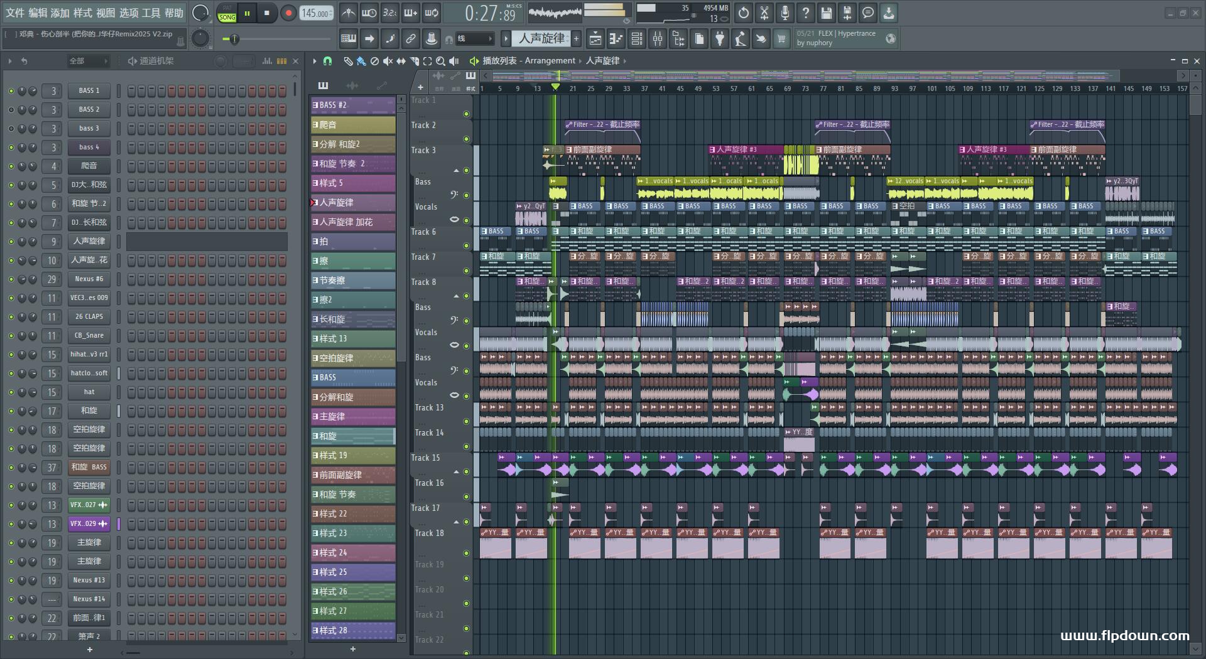
Task: Mute the 26 CLAPS channel LED
Action: click(11, 317)
